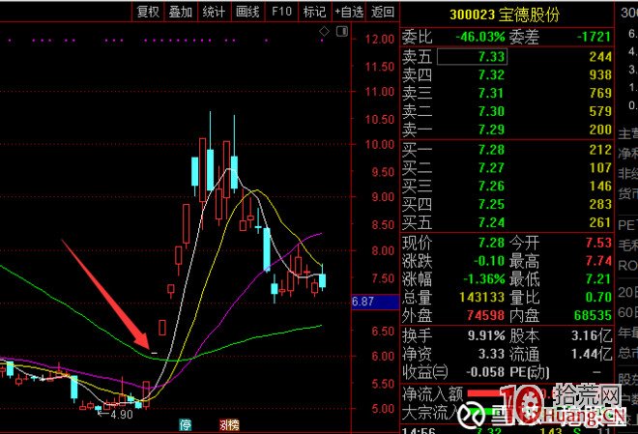Screen dimensions: 638x434
Task: Add stock via +自选 button
Action: [x=349, y=11]
